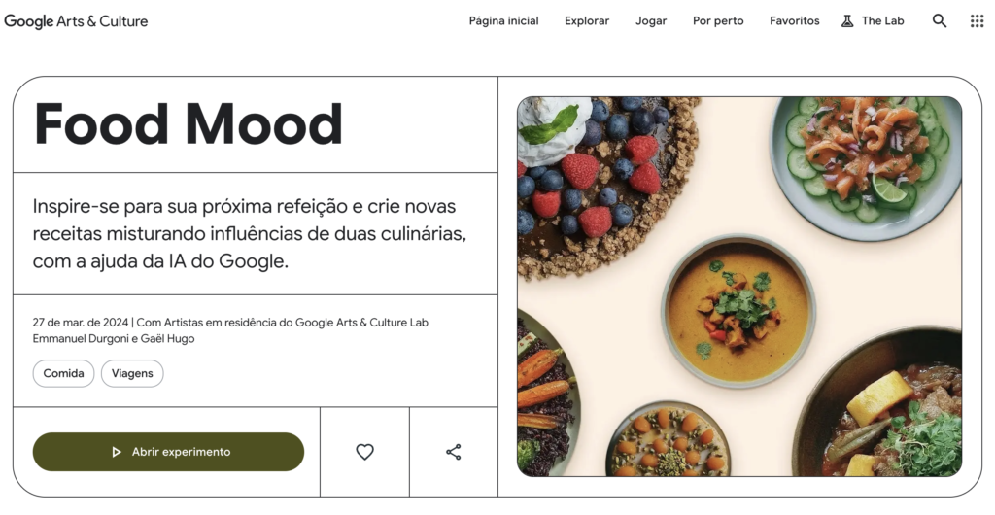Open the Por perto menu item
The width and height of the screenshot is (995, 515).
pos(718,21)
